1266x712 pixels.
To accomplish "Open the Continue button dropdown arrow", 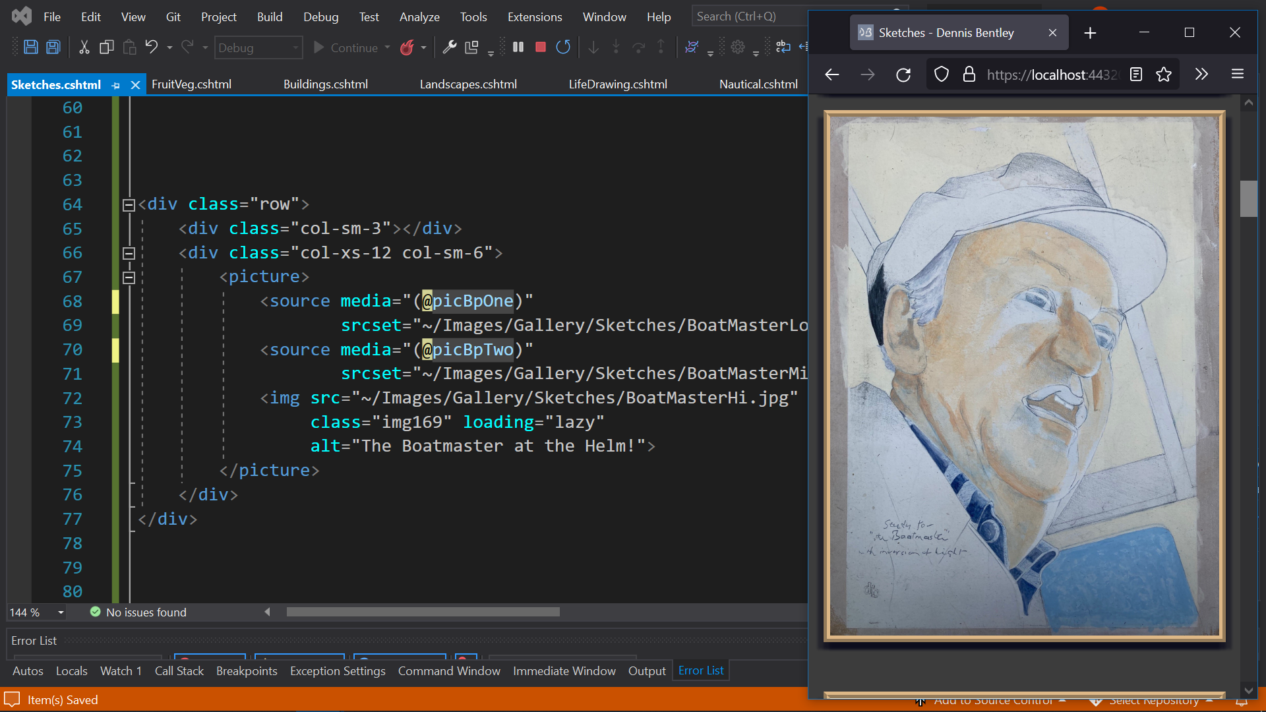I will [387, 47].
